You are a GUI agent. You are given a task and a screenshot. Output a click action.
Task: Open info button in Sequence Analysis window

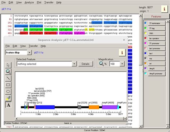(x=122, y=53)
